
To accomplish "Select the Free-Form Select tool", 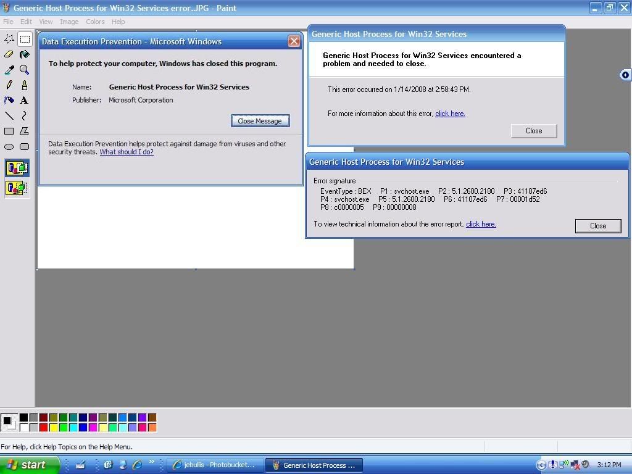I will (x=9, y=39).
